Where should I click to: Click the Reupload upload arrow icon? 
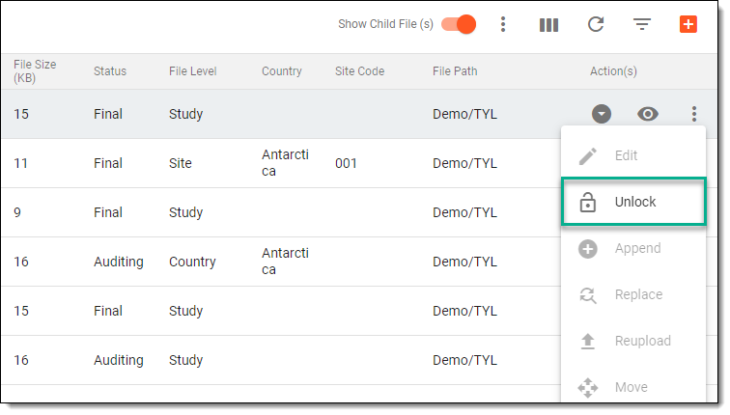click(x=587, y=341)
